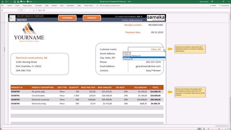This screenshot has height=130, width=231.
Task: Click Electrical wiring description cell
Action: point(39,104)
